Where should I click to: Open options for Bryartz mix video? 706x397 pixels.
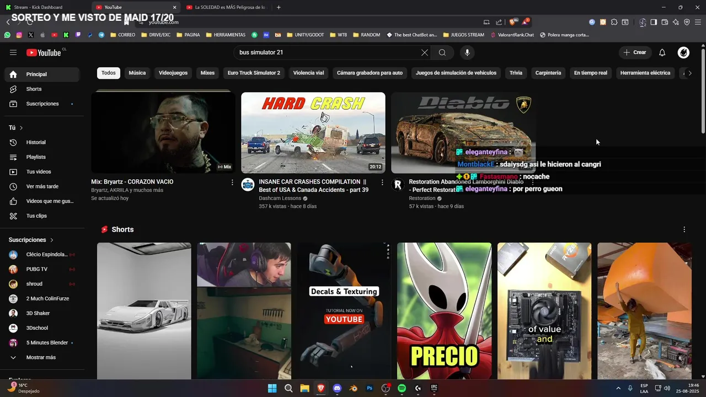[x=232, y=182]
